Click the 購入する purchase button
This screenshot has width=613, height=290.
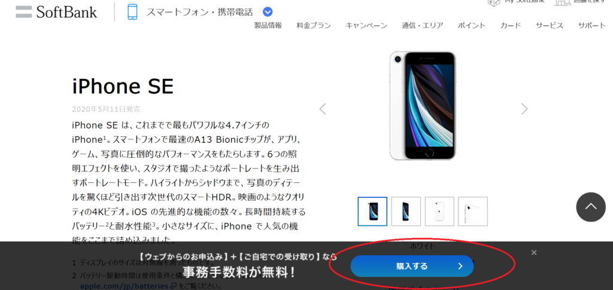tap(412, 266)
